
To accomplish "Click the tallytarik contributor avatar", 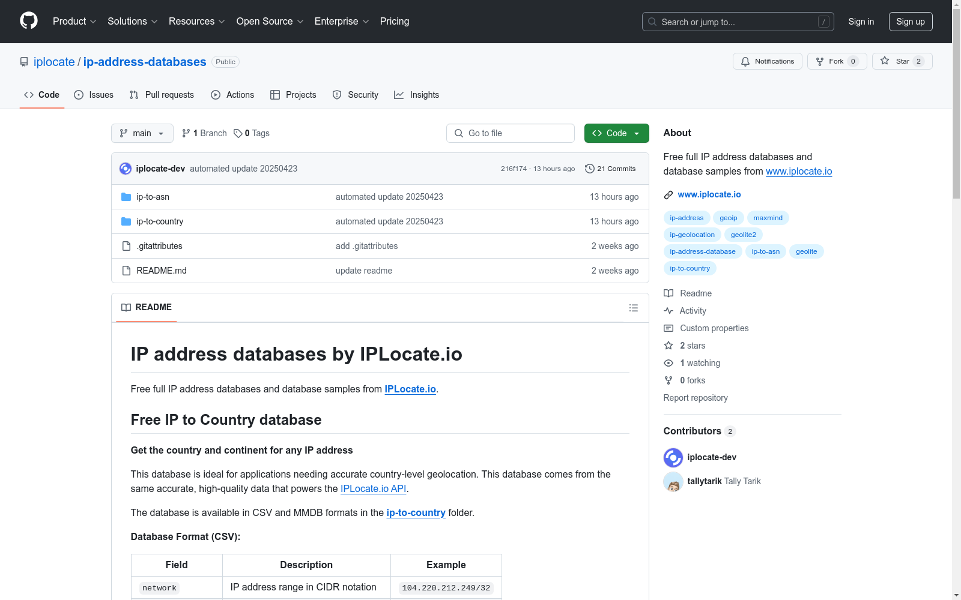I will tap(673, 482).
